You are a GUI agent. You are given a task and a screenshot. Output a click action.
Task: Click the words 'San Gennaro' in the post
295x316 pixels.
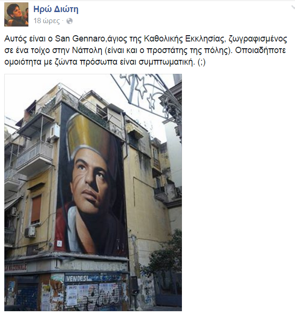(80, 39)
